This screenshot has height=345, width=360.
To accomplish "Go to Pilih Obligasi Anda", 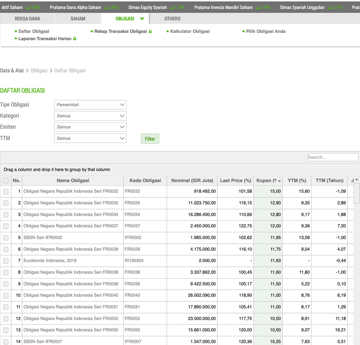I will pyautogui.click(x=265, y=31).
